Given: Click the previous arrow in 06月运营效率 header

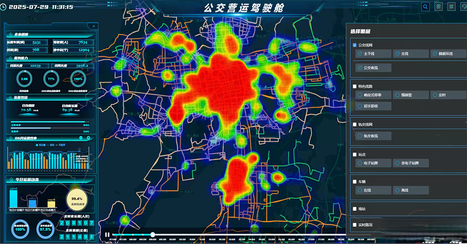Looking at the screenshot, I should (82, 138).
